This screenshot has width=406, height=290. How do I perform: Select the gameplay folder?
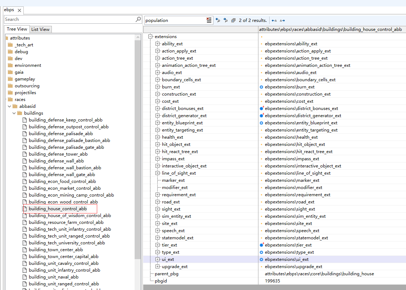tap(24, 79)
